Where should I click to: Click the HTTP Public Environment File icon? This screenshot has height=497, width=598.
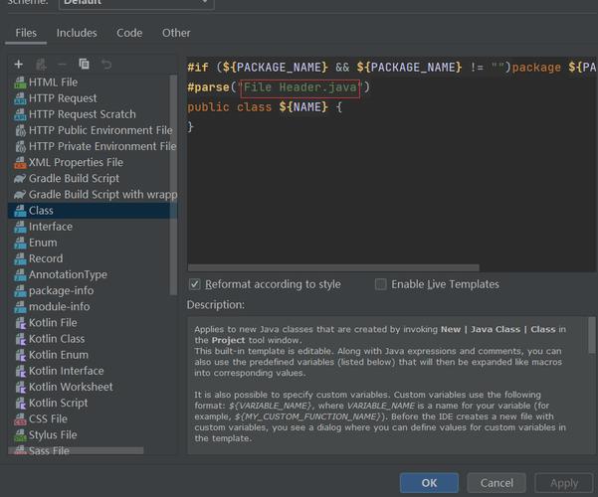coord(20,130)
